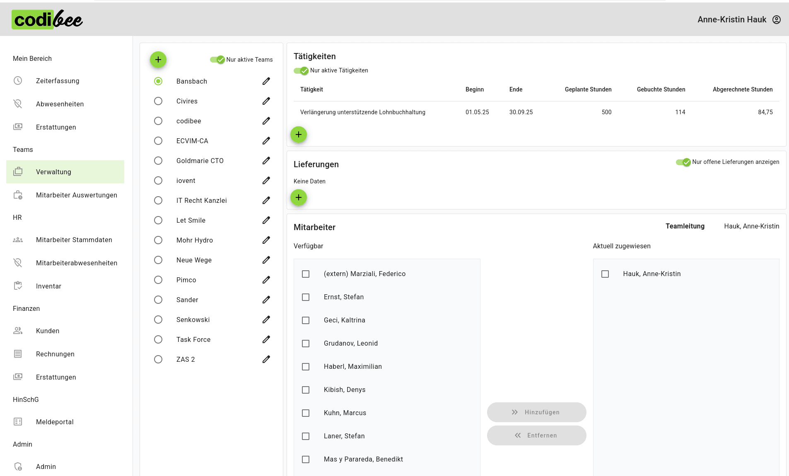Screen dimensions: 789x476
Task: Click the codibee logo
Action: [x=47, y=19]
